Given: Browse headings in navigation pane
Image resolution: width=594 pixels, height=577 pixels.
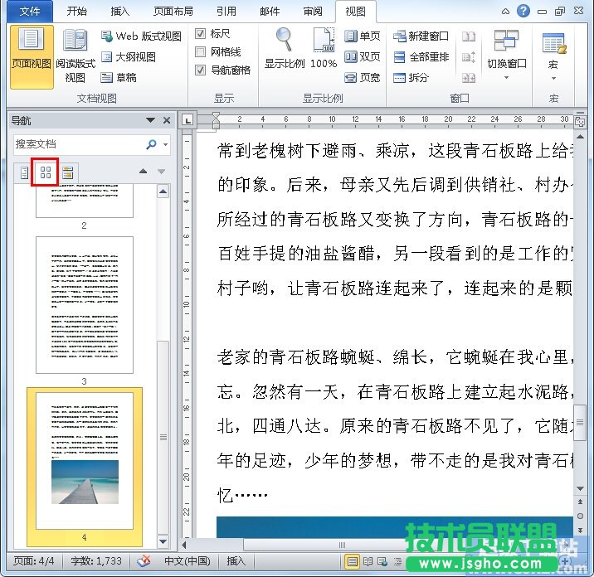Looking at the screenshot, I should [x=24, y=172].
